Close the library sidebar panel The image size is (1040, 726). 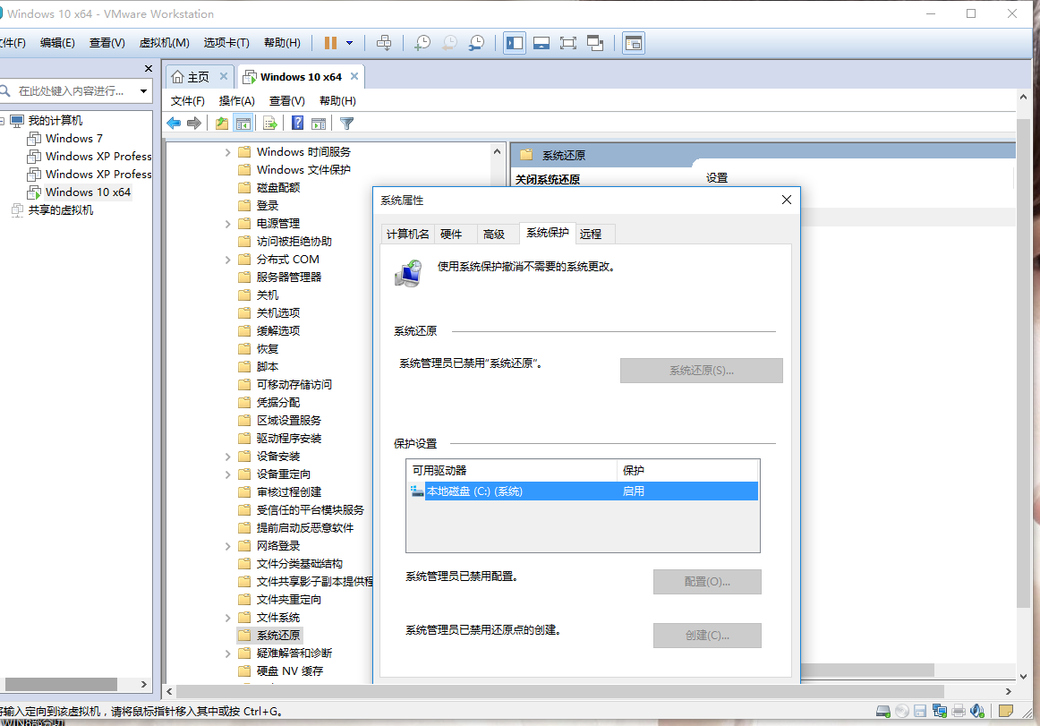click(149, 68)
